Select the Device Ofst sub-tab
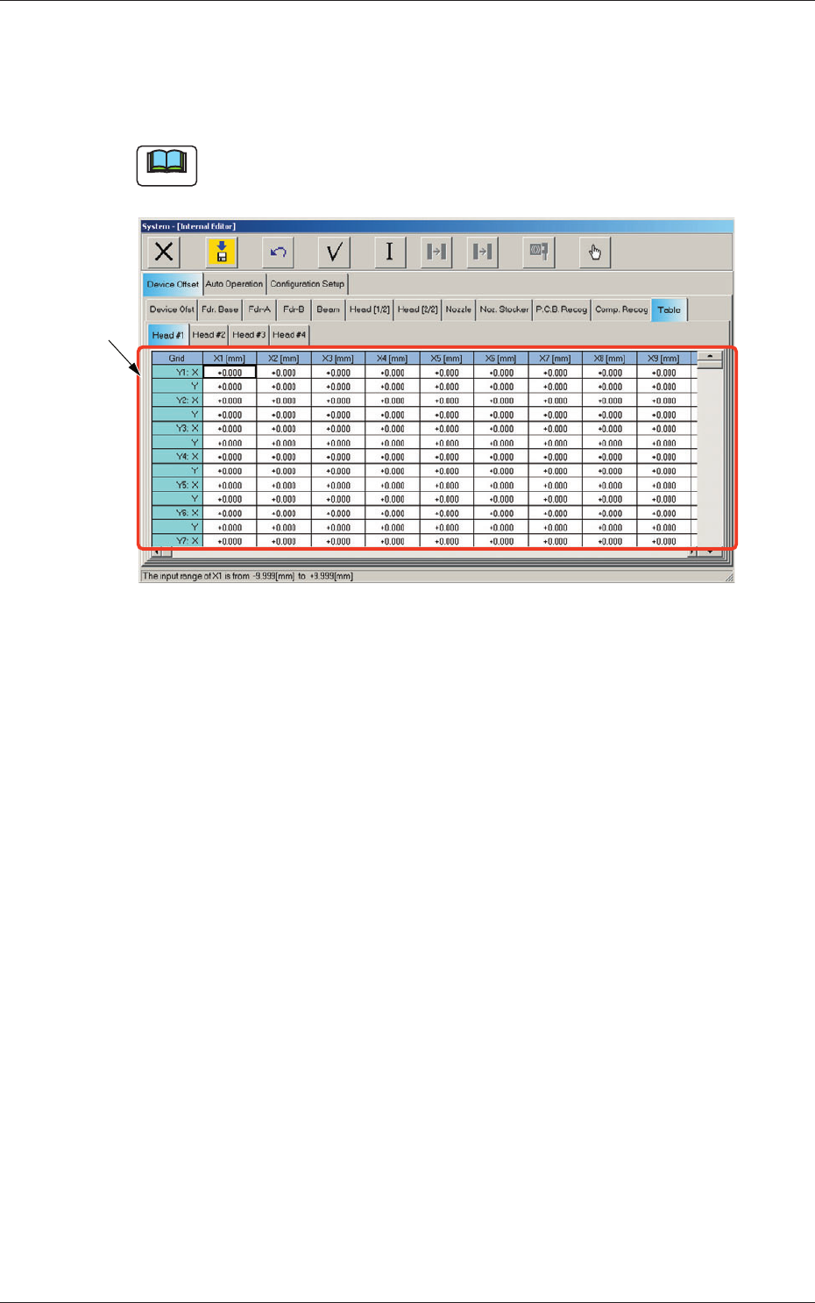 (x=172, y=310)
